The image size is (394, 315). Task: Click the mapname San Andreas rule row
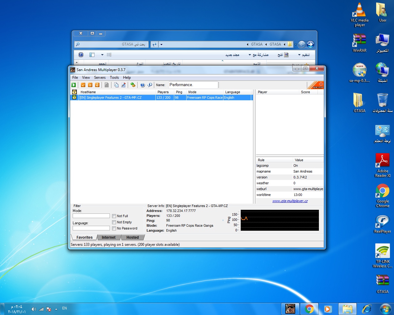[290, 171]
